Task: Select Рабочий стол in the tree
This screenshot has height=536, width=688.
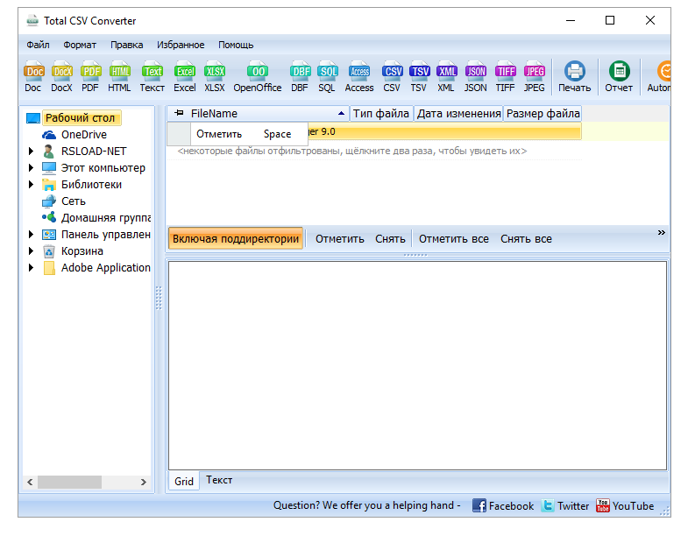Action: click(81, 118)
